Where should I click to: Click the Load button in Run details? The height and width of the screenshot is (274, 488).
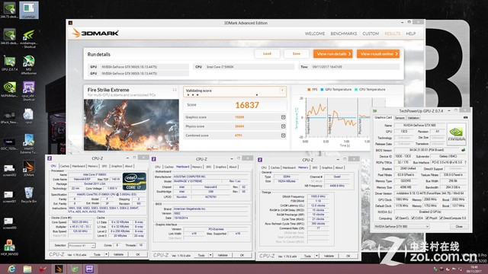tap(267, 54)
